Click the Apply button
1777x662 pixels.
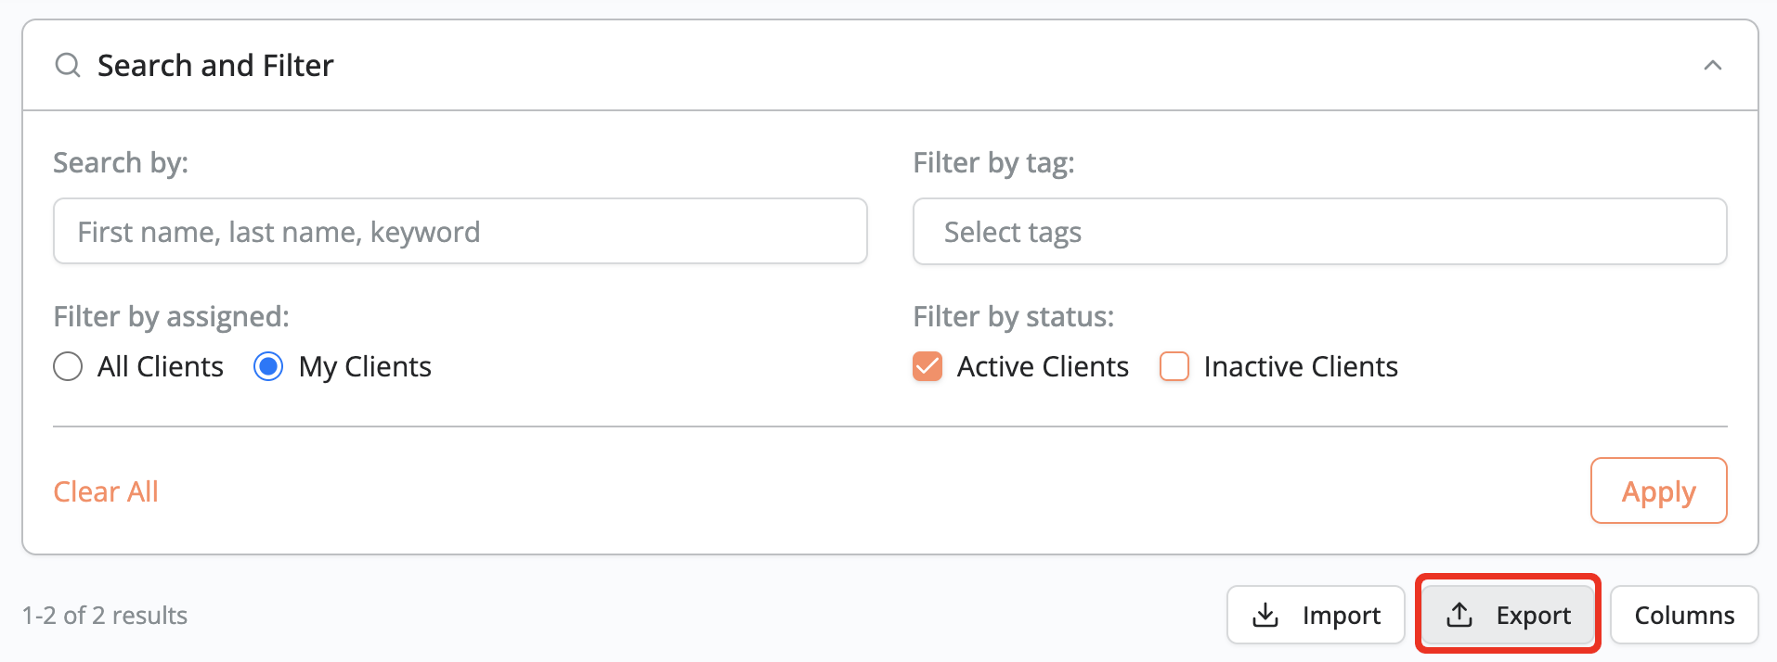click(x=1658, y=490)
